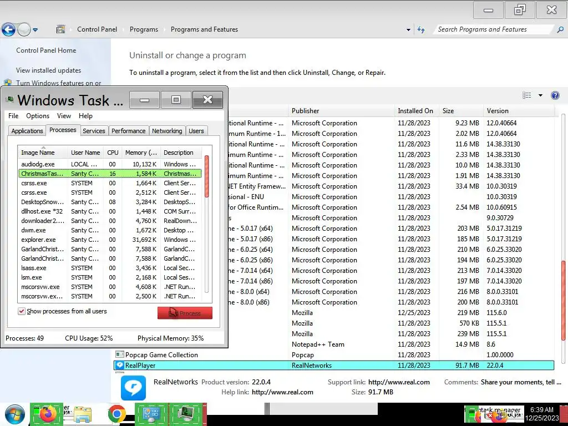Click the forward arrow in Control Panel

point(24,30)
